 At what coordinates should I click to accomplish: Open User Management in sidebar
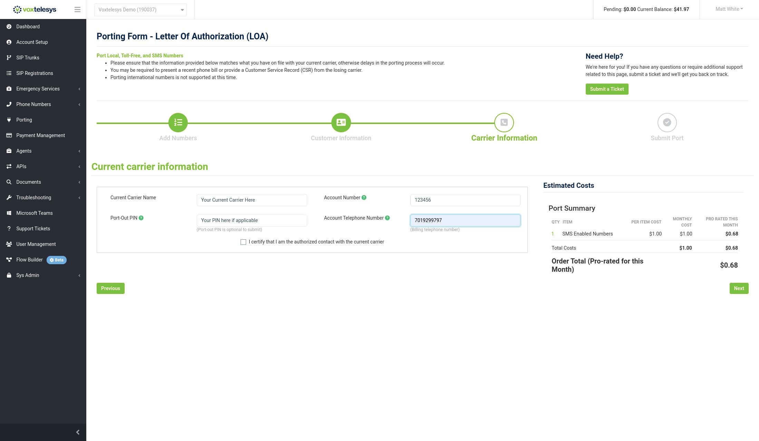click(x=43, y=244)
